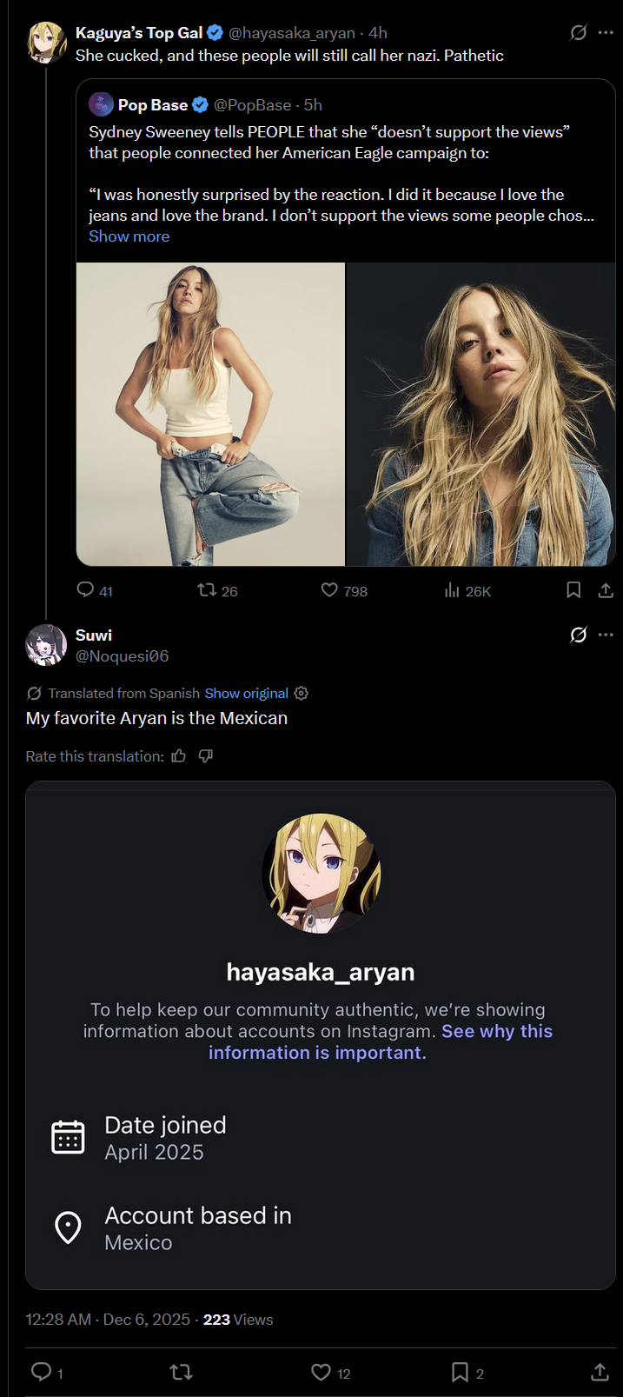Click the Grok icon on Kaguya's post
The width and height of the screenshot is (623, 1397).
pyautogui.click(x=578, y=33)
